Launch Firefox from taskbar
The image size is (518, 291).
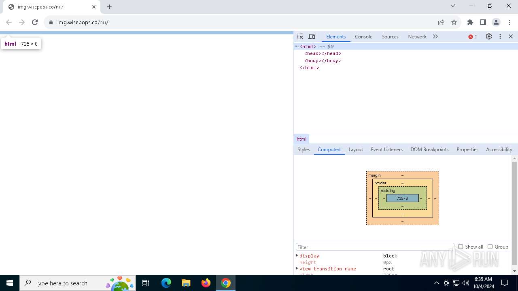pos(206,283)
